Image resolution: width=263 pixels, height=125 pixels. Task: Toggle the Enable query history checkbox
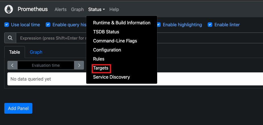pos(48,25)
